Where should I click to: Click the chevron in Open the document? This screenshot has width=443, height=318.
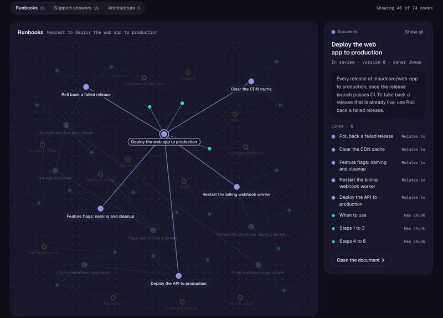(383, 260)
